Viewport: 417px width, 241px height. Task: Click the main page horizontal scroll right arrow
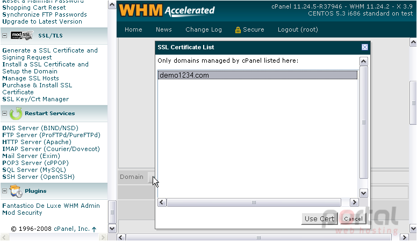click(x=405, y=237)
